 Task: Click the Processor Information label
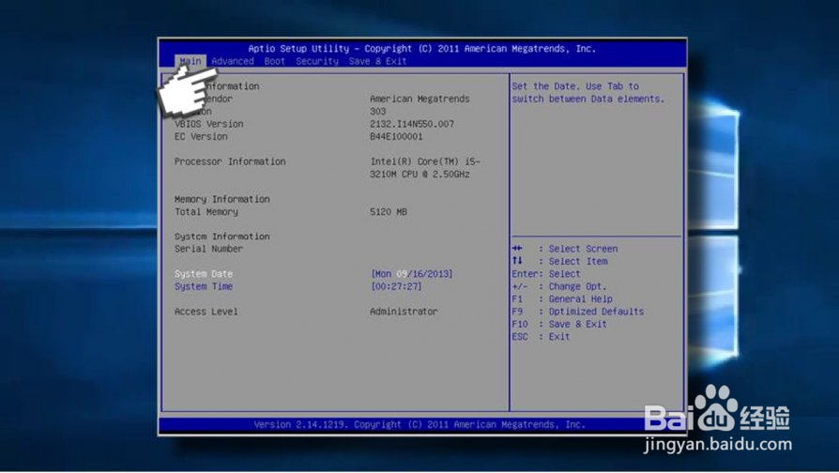point(230,161)
